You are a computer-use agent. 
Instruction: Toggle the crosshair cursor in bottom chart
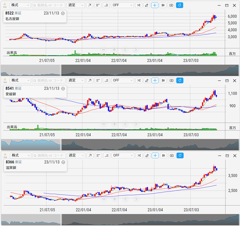tap(155, 155)
